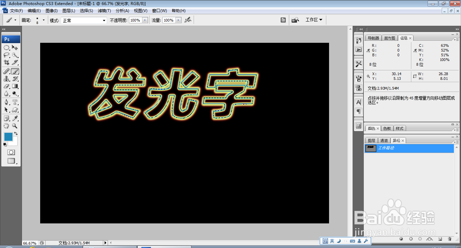461x248 pixels.
Task: Select the Path Selection tool
Action: click(x=6, y=110)
